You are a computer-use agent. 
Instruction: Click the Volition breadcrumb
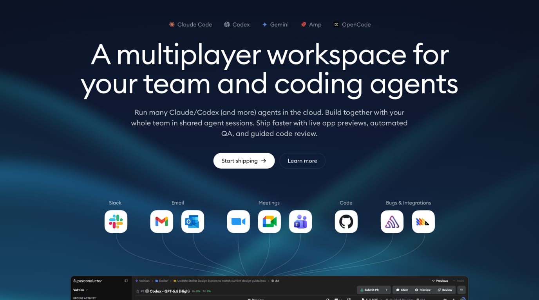coord(142,281)
